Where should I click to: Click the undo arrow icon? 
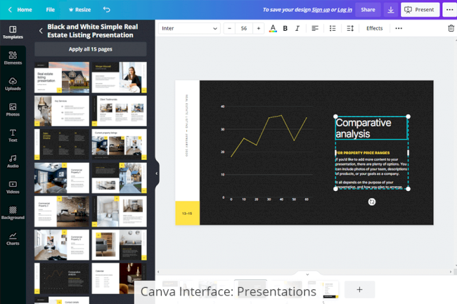107,10
